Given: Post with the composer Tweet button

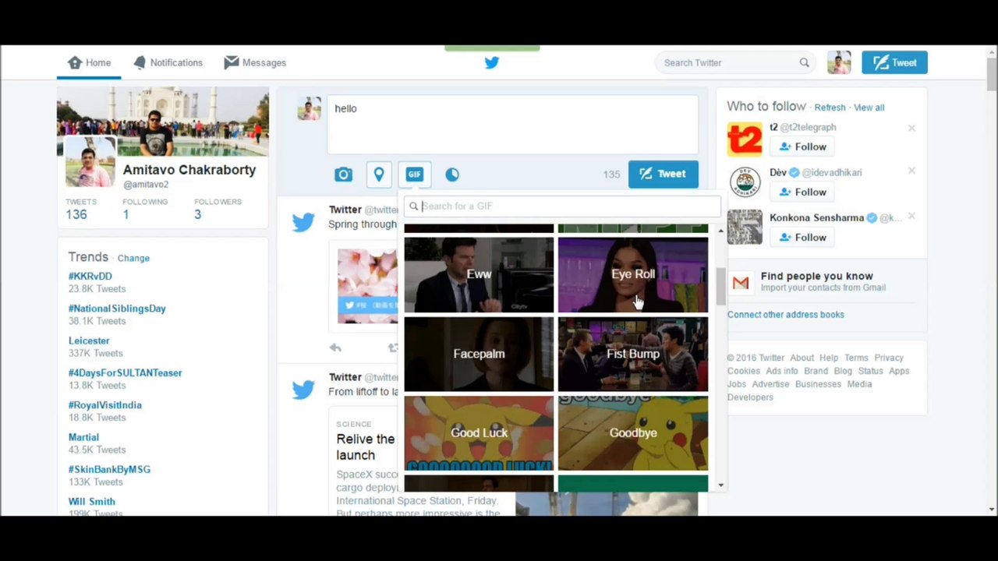Looking at the screenshot, I should (x=663, y=174).
